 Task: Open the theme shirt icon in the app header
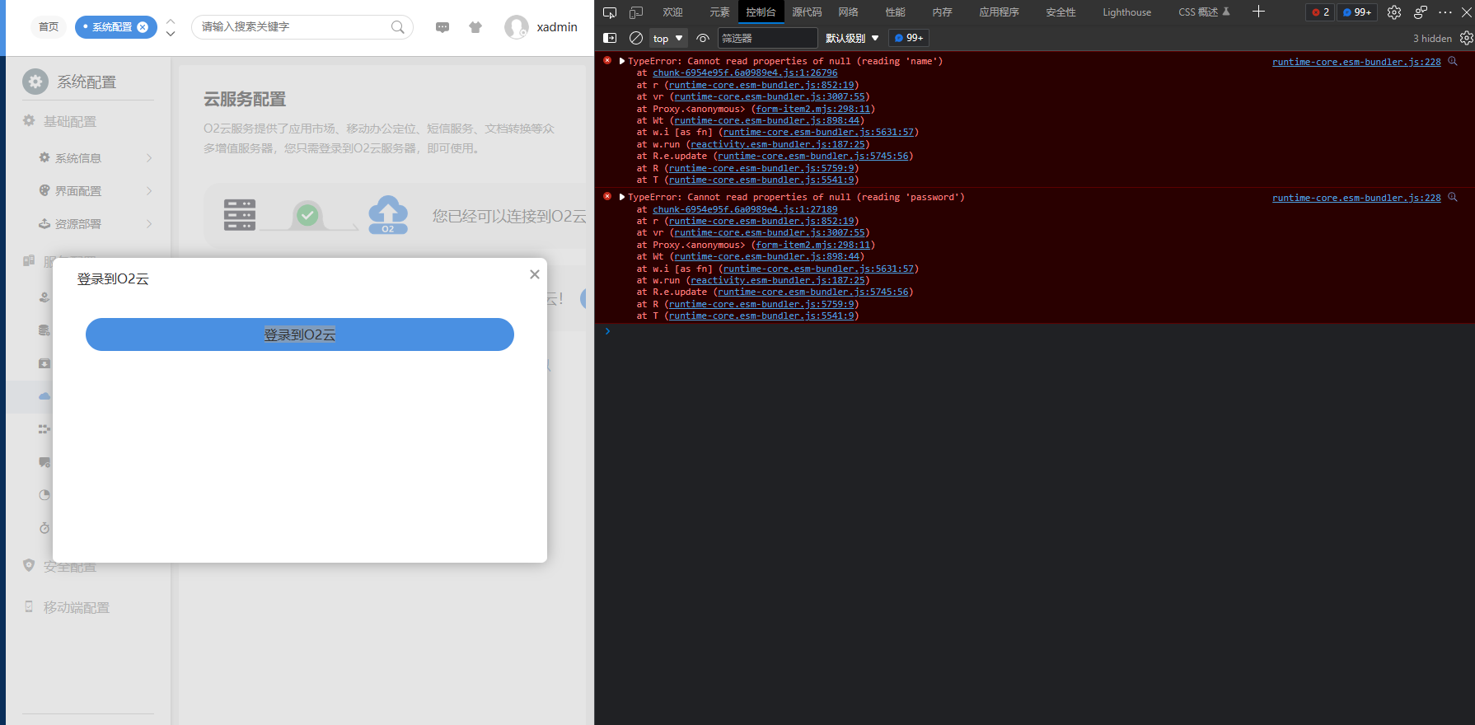[475, 27]
